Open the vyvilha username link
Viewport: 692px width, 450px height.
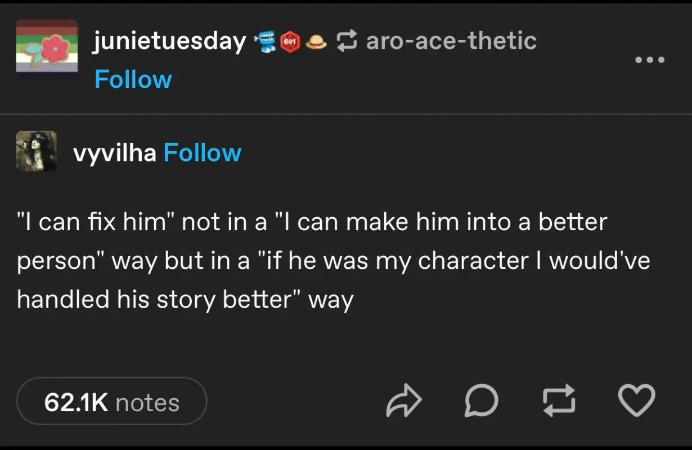115,152
